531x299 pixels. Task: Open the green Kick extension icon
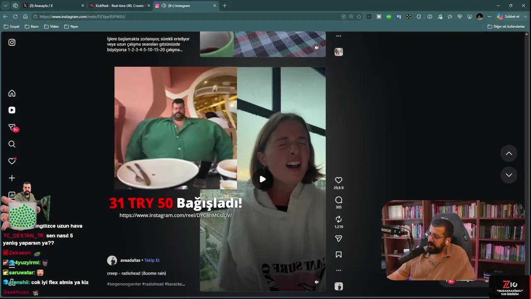(389, 17)
